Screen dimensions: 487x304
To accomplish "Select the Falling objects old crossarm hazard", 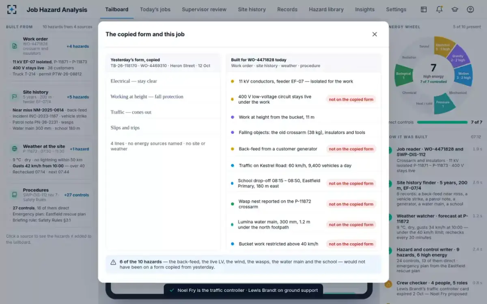I will click(304, 133).
